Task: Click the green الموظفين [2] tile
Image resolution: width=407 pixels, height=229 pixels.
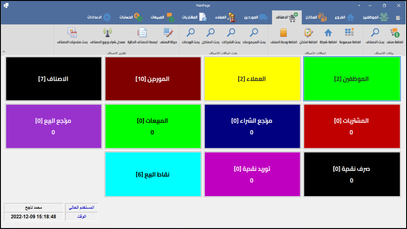Action: (x=351, y=79)
